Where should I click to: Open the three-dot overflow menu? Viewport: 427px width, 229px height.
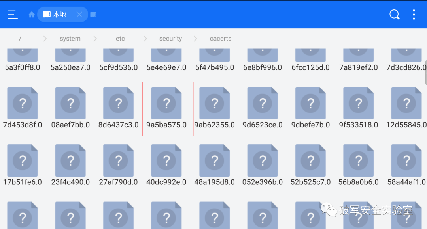click(x=414, y=15)
